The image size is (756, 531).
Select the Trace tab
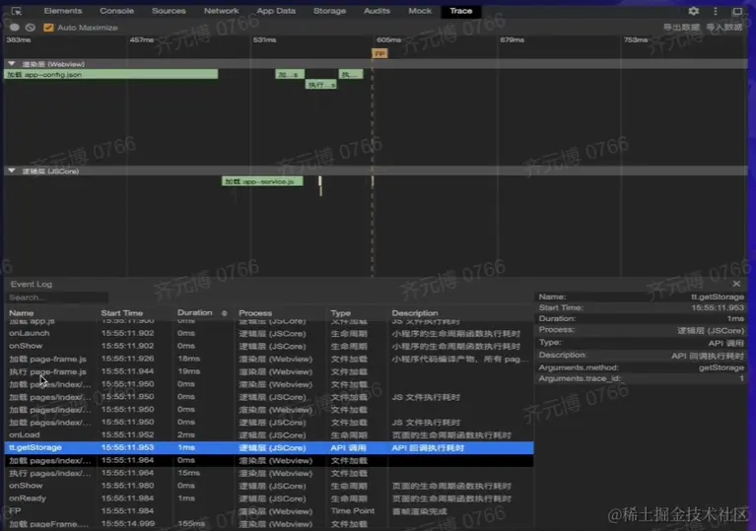pyautogui.click(x=461, y=11)
